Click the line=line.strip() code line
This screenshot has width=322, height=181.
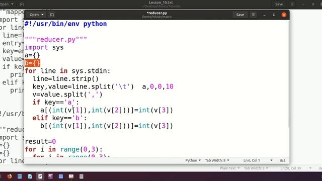pos(65,79)
